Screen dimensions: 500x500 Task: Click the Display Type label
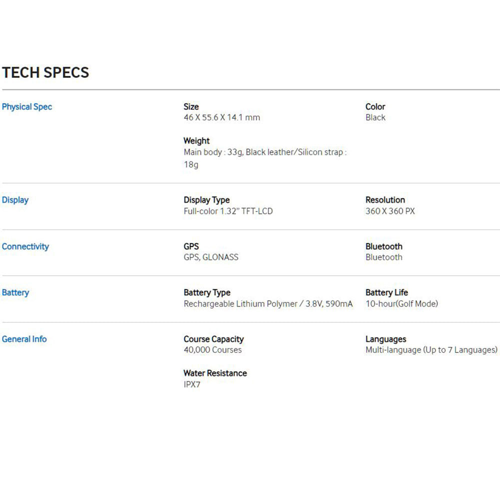click(206, 200)
